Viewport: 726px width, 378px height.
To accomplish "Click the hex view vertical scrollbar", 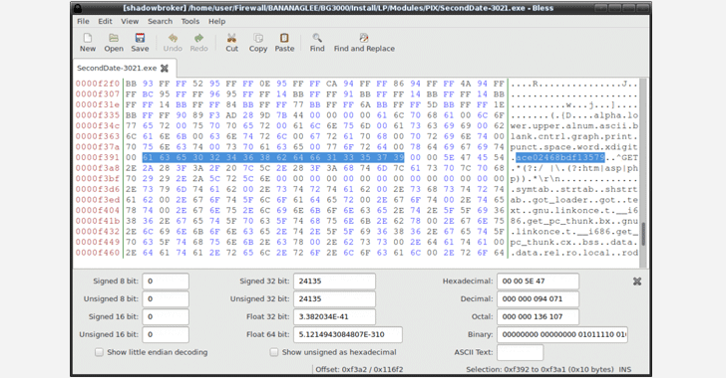I will pyautogui.click(x=642, y=173).
